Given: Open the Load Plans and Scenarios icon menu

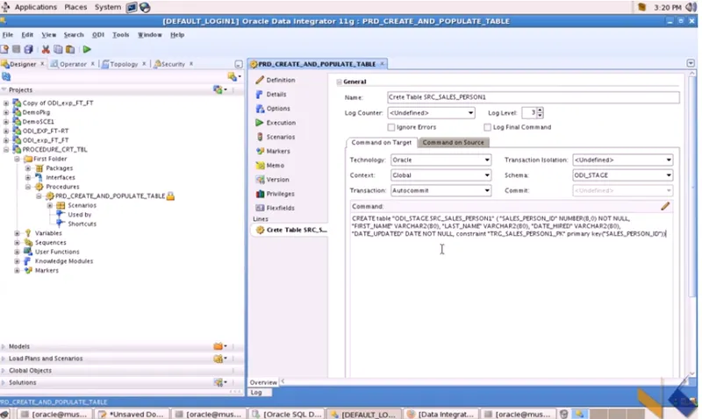Looking at the screenshot, I should tap(219, 359).
